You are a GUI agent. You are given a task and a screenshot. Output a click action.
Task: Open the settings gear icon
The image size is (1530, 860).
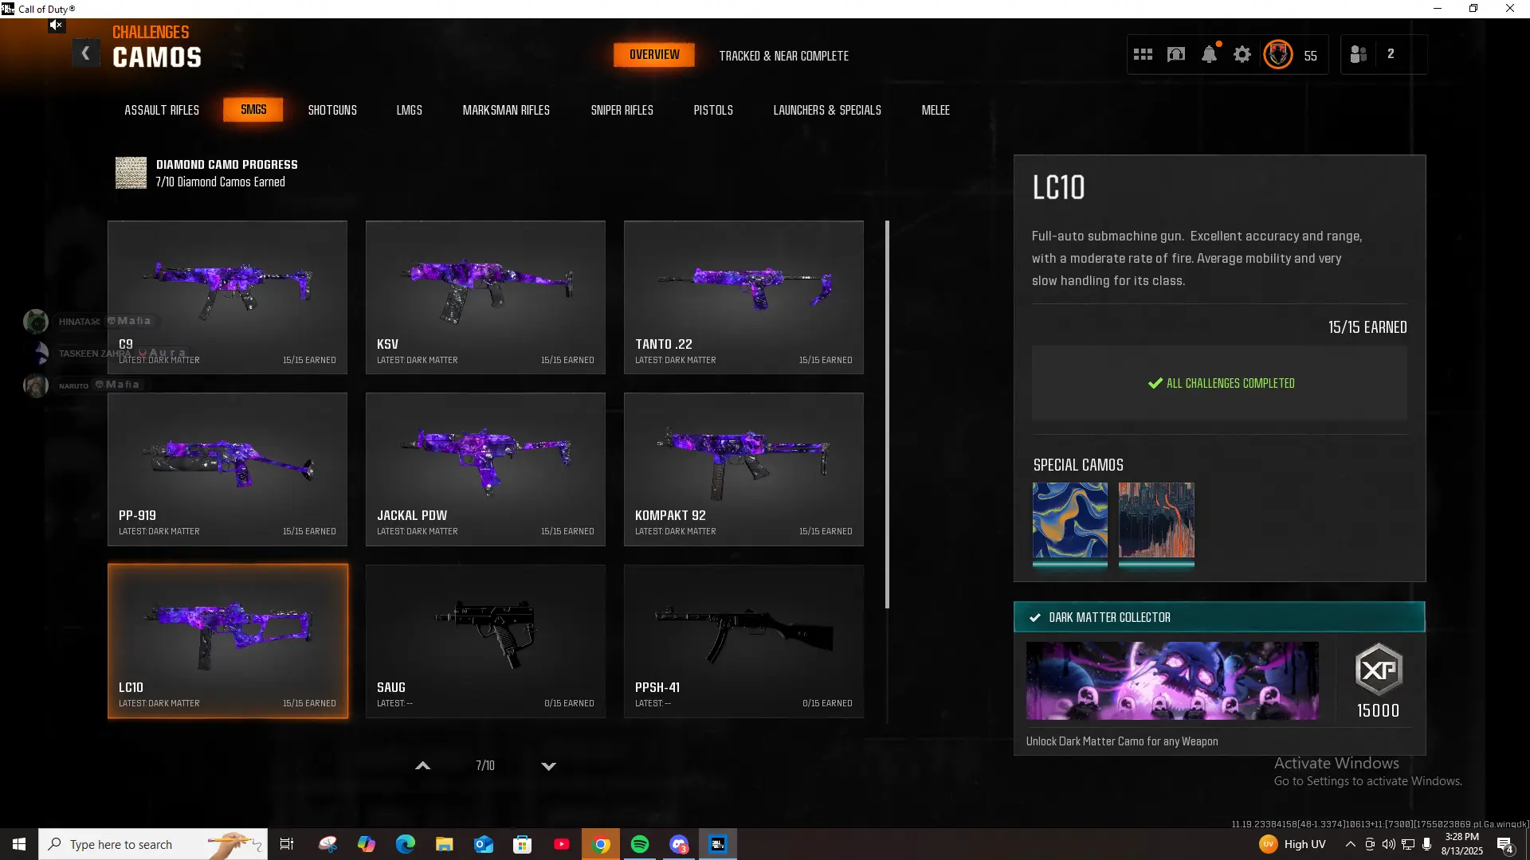(1242, 54)
